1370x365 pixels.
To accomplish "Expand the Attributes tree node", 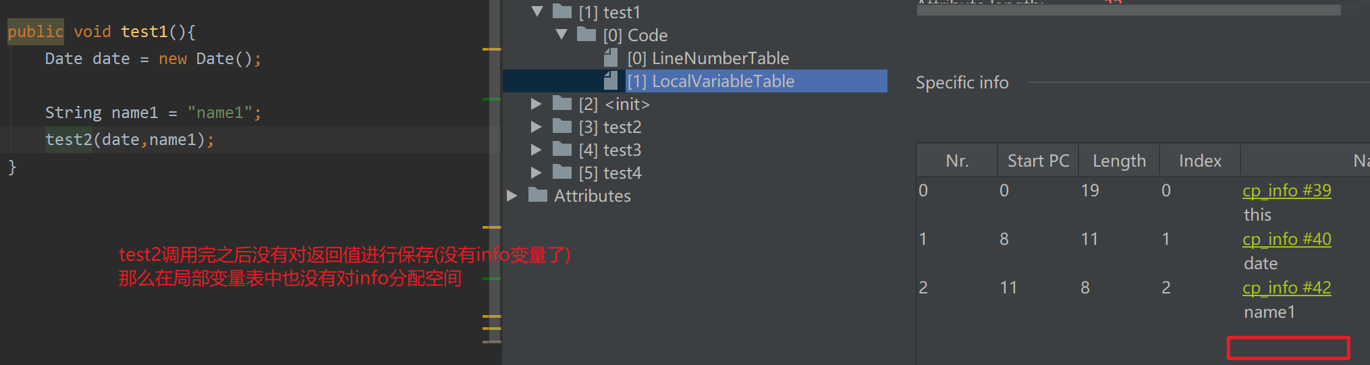I will [512, 196].
